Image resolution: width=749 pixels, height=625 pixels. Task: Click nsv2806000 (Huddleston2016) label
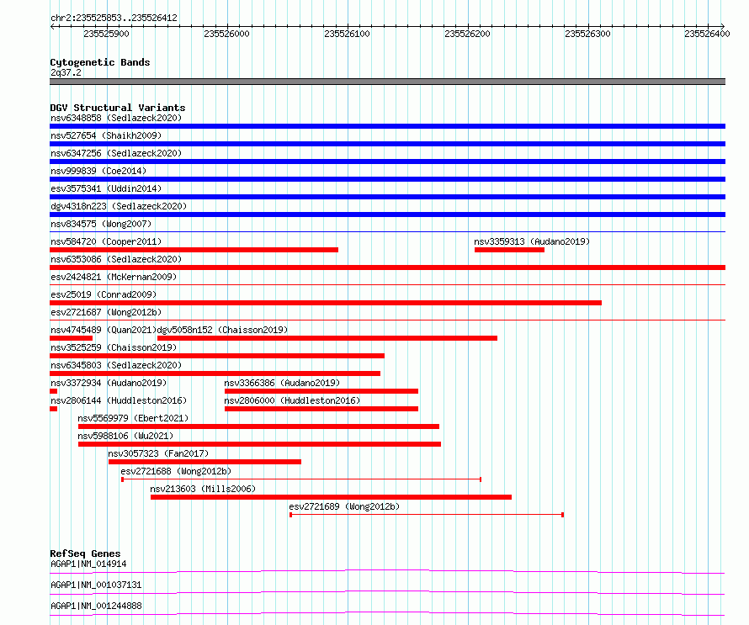click(x=292, y=400)
